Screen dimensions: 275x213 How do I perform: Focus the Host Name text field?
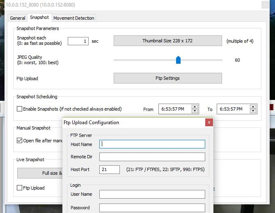click(152, 144)
